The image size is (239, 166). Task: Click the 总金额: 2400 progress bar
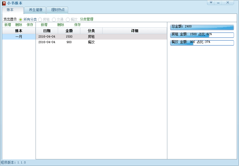point(202,27)
